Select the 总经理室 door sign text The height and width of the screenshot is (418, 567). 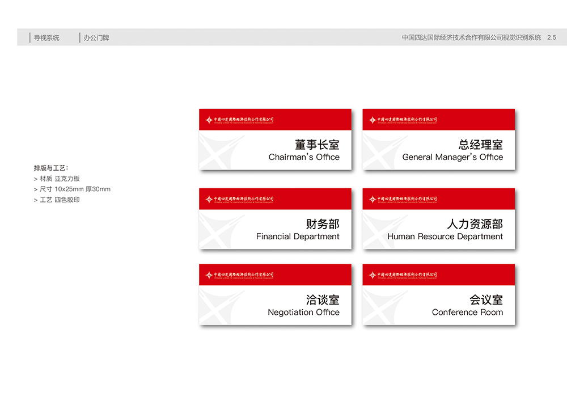[x=481, y=145]
